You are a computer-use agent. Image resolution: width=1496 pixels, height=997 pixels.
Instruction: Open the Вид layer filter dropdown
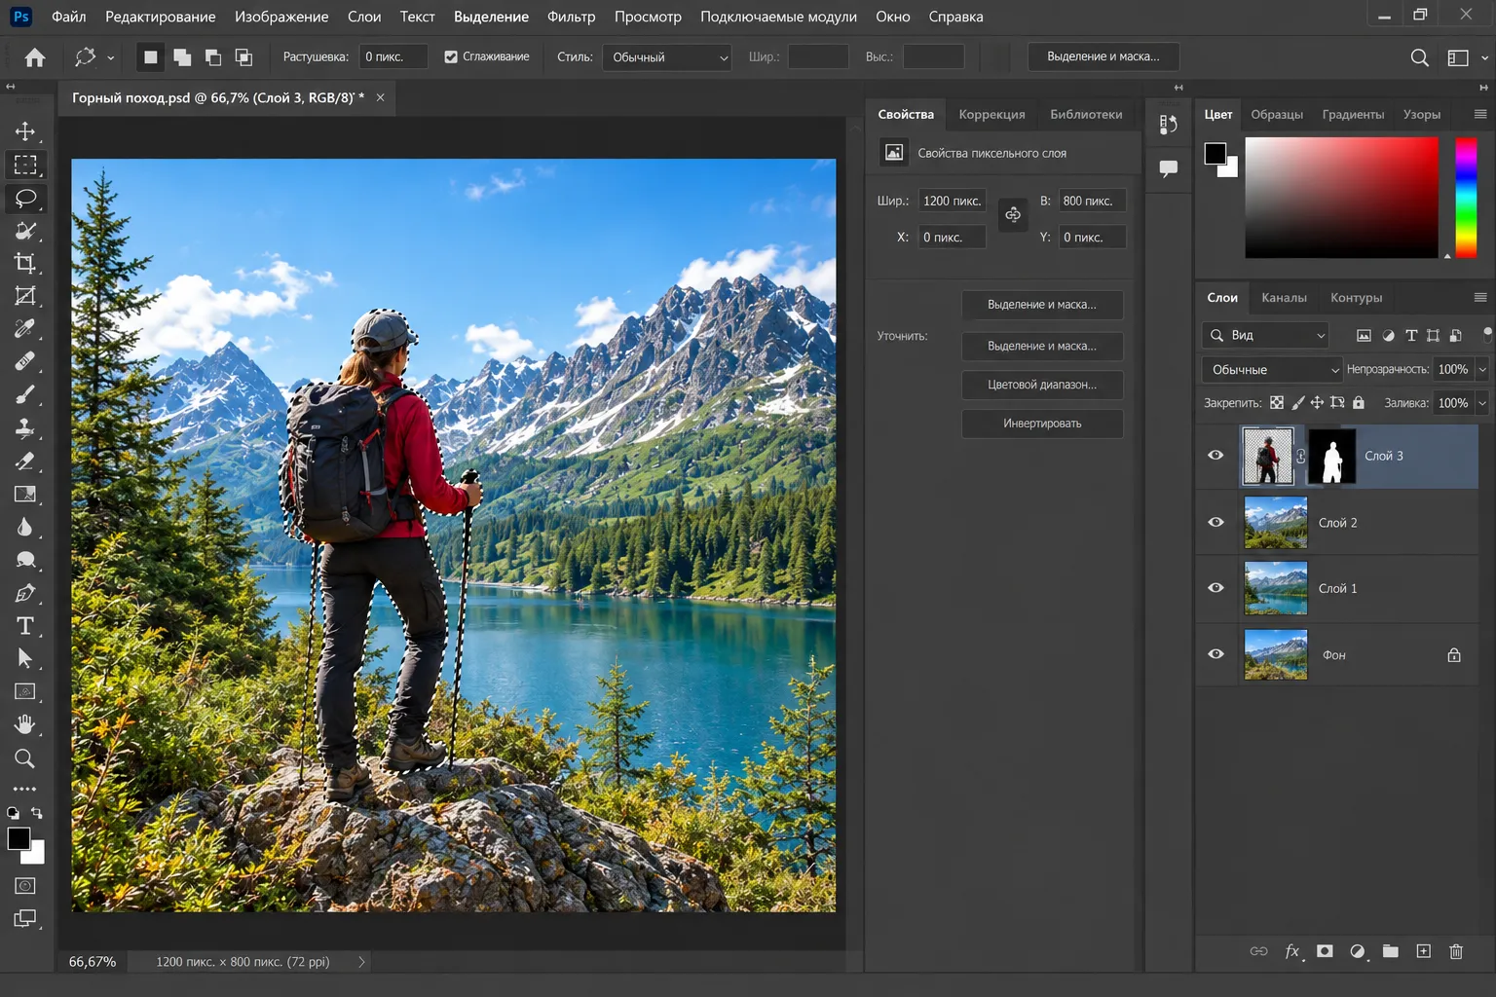1265,335
